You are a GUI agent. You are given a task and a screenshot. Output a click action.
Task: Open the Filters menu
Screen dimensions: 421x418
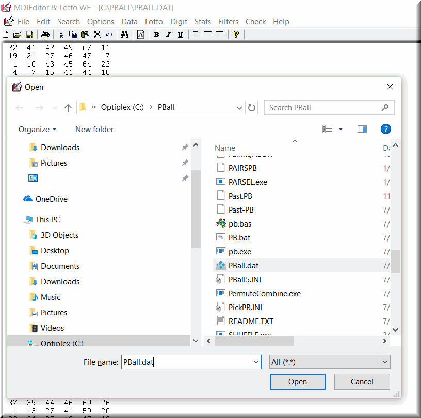(228, 22)
